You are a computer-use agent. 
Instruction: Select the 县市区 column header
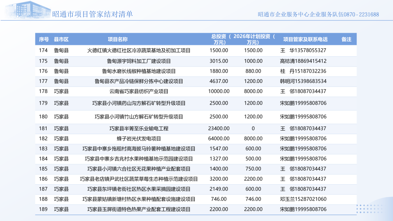61,39
